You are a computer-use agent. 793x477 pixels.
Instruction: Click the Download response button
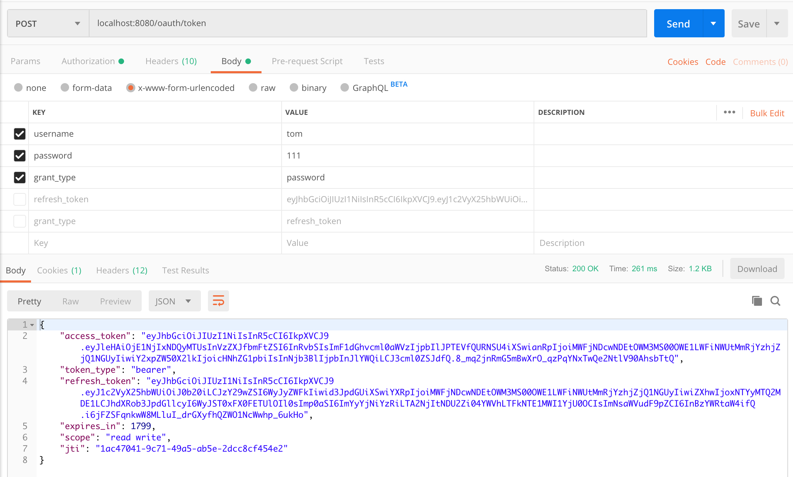click(757, 269)
